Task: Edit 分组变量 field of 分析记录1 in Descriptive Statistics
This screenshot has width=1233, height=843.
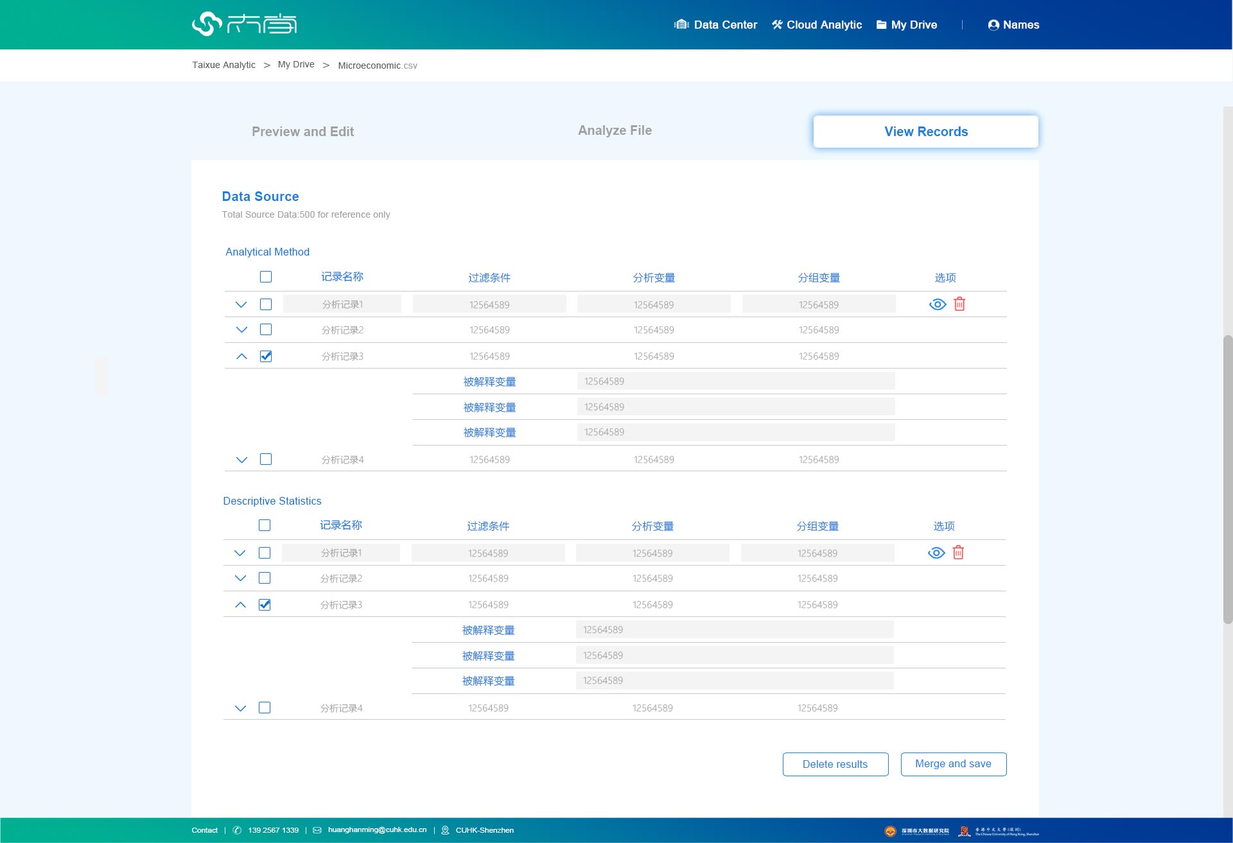Action: coord(818,553)
